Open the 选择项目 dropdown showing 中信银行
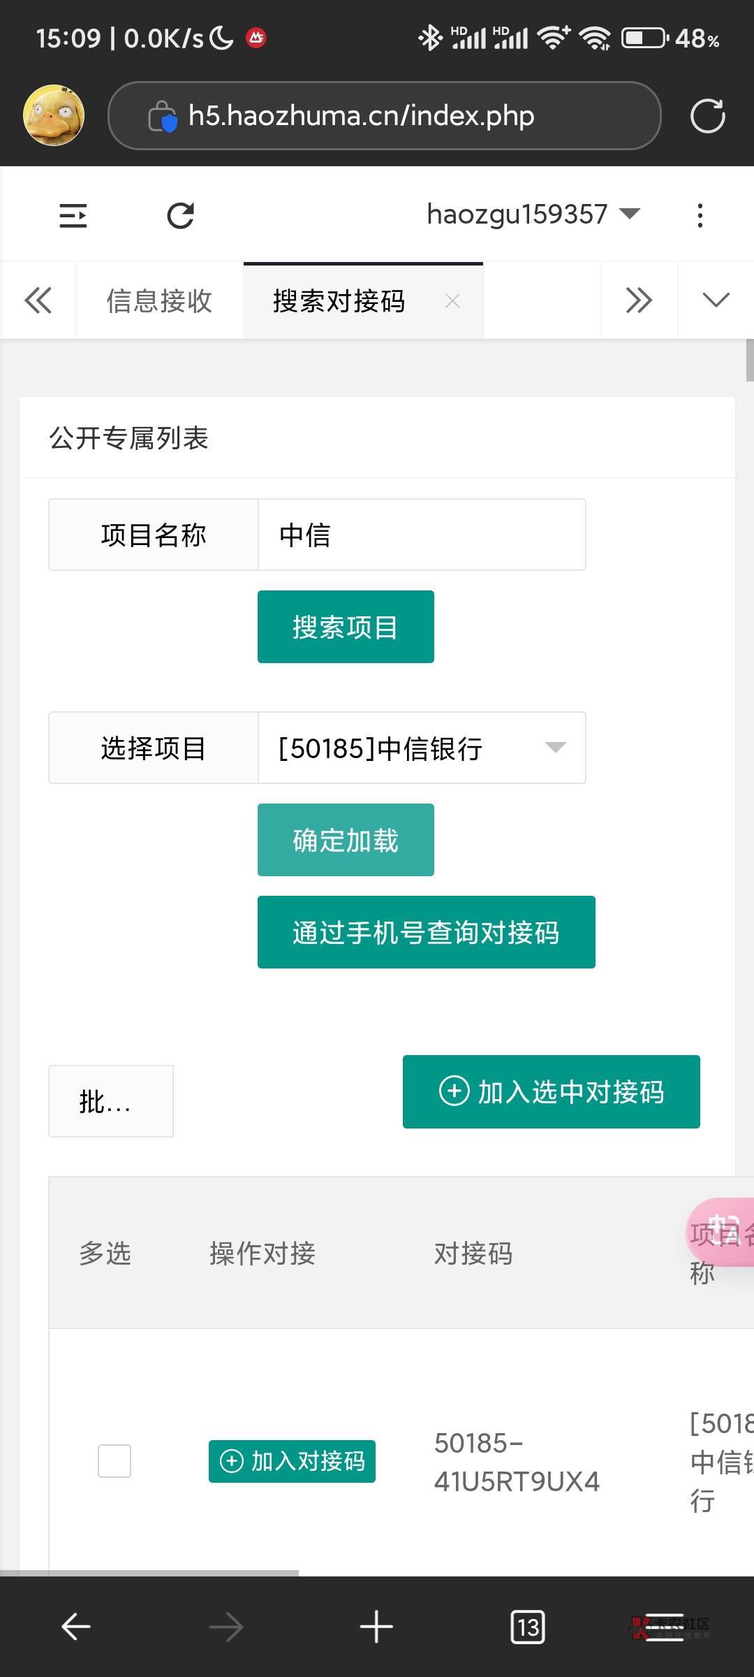Image resolution: width=754 pixels, height=1677 pixels. pyautogui.click(x=422, y=748)
